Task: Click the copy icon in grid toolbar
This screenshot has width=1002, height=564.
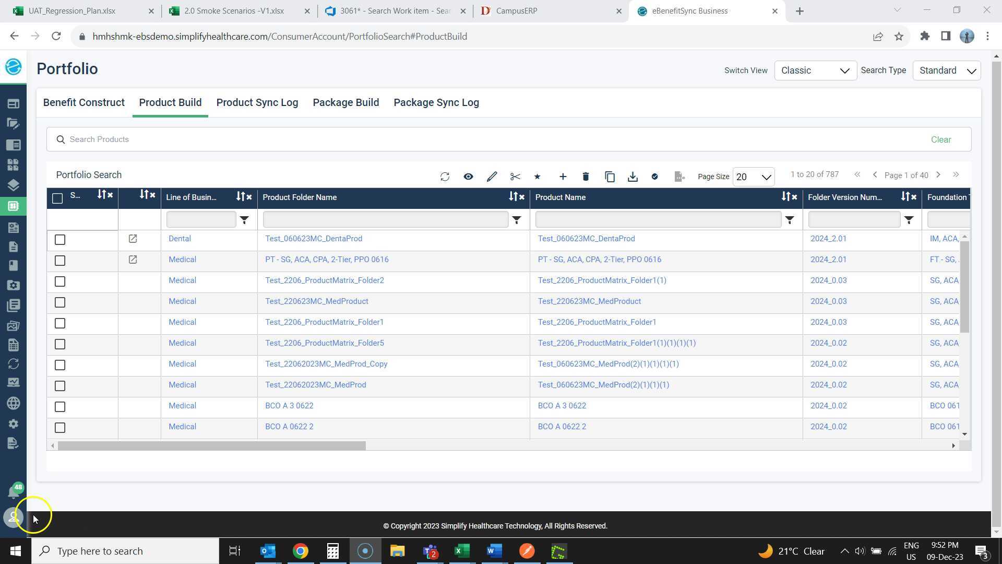Action: coord(610,177)
